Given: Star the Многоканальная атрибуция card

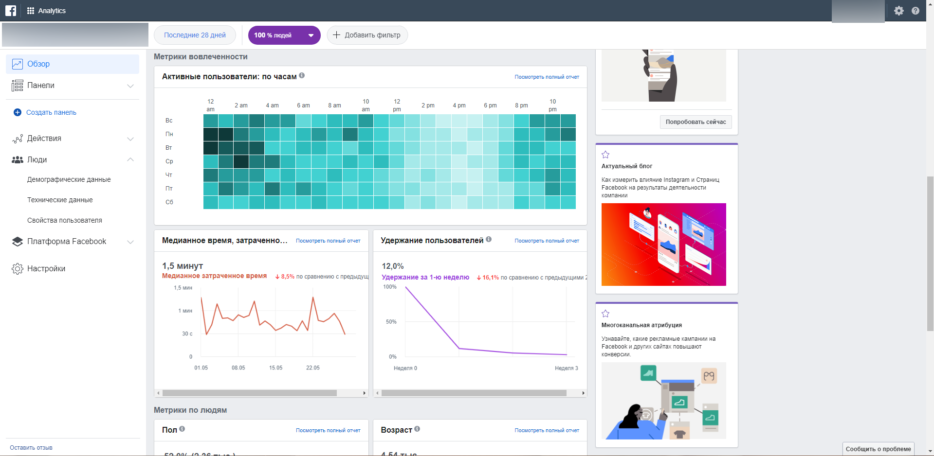Looking at the screenshot, I should [605, 314].
